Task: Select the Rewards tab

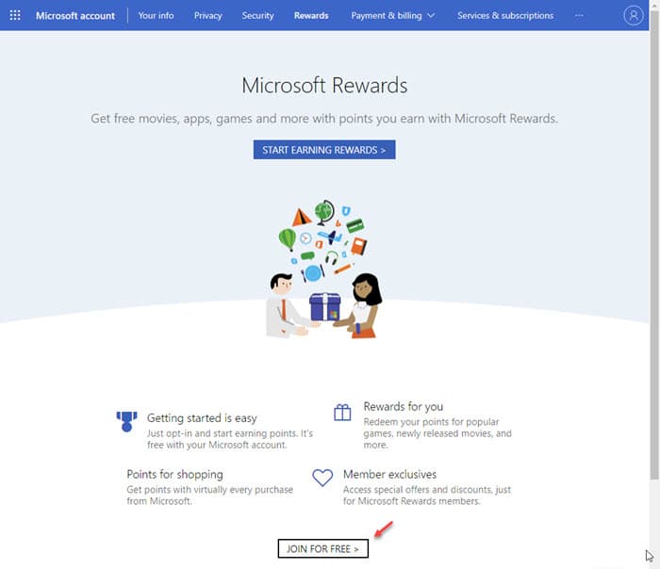Action: [x=311, y=16]
